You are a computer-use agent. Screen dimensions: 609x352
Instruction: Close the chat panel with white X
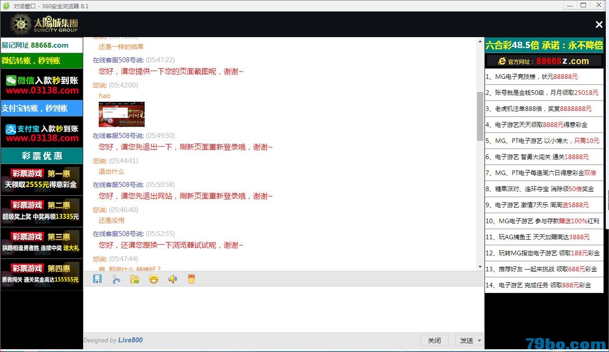[599, 25]
